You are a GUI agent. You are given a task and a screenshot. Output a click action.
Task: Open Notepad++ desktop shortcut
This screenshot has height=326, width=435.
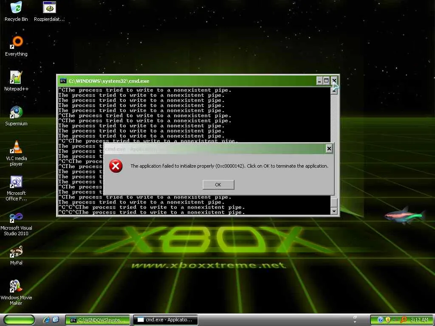[x=16, y=81]
